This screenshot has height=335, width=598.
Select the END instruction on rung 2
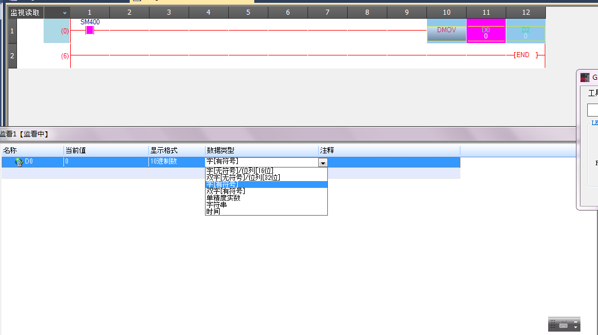click(522, 55)
